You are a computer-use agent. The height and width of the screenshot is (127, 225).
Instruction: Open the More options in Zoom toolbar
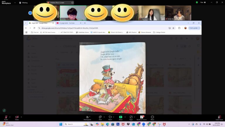(x=152, y=118)
